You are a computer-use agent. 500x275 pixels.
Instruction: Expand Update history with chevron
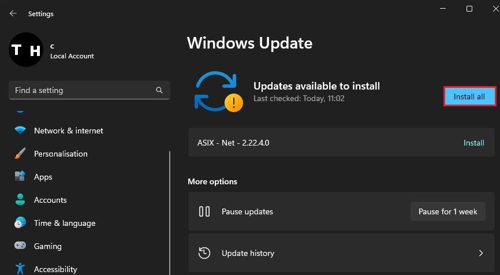(480, 253)
